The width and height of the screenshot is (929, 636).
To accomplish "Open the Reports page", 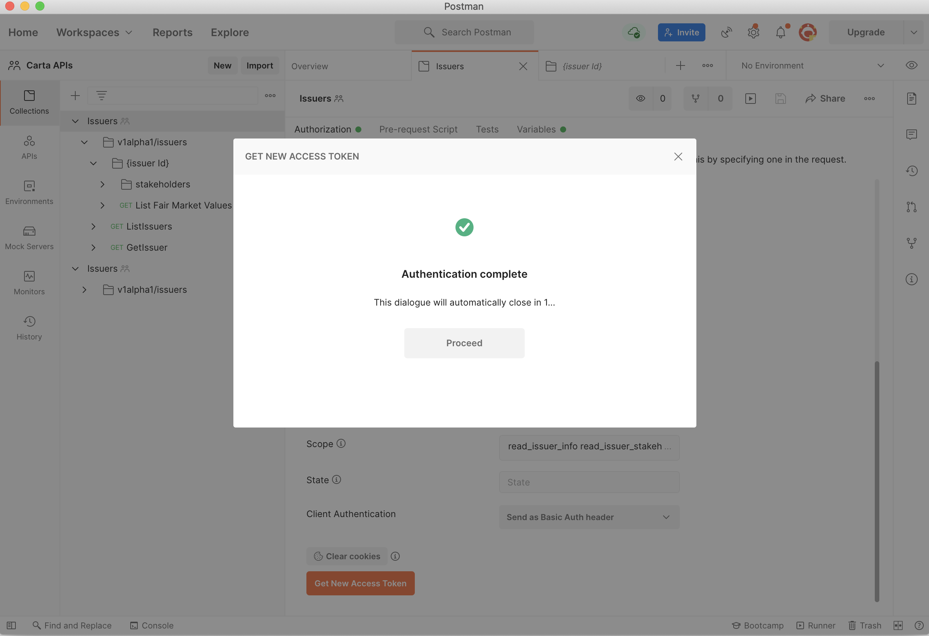I will [x=172, y=32].
